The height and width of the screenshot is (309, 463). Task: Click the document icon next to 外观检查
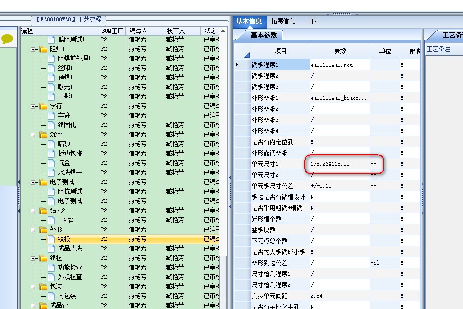(51, 277)
